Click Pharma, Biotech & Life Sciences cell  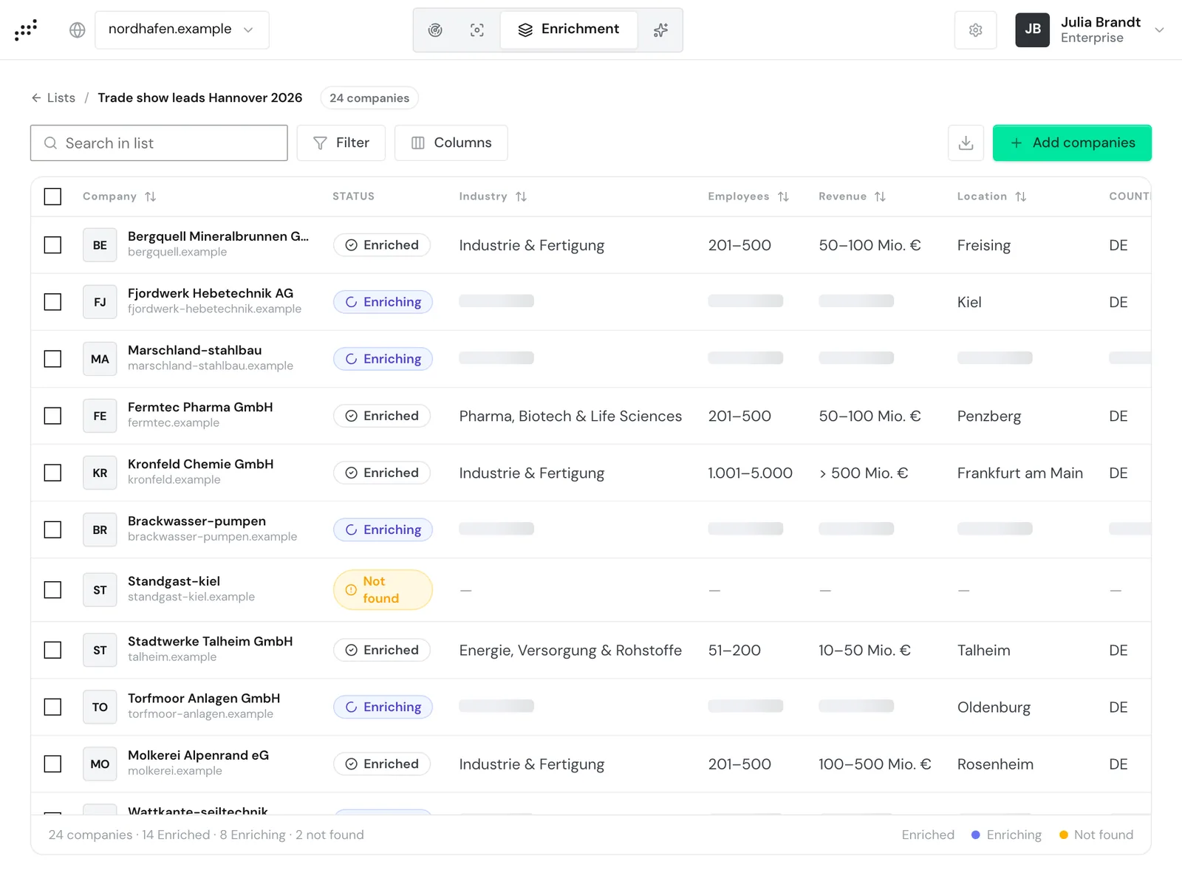click(570, 416)
